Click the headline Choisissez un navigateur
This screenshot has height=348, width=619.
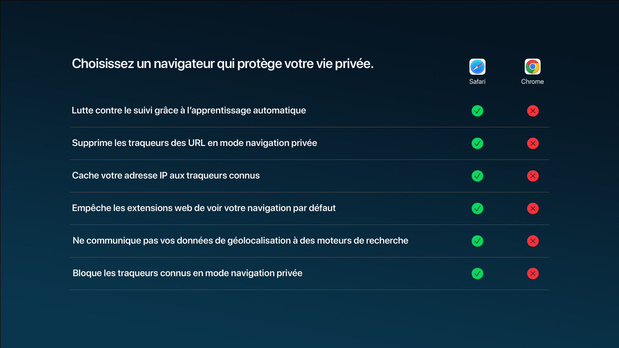coord(223,64)
